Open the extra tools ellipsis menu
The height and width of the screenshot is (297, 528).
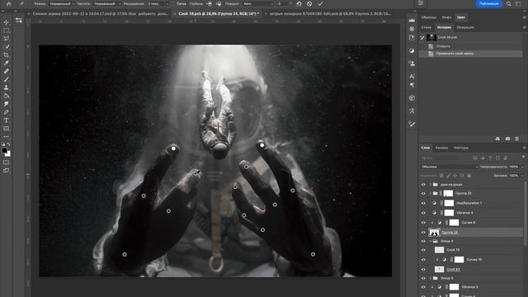[x=6, y=137]
